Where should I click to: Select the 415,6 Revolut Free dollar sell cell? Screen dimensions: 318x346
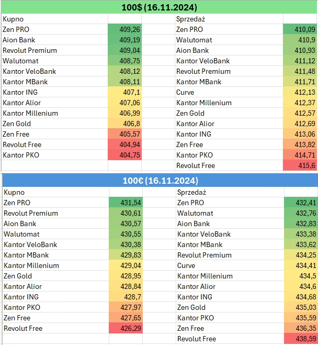300,166
